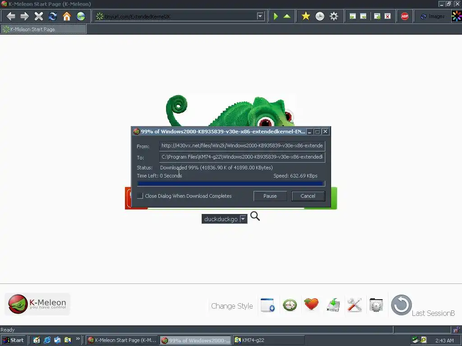Open the gear config folder icon on start page
This screenshot has width=462, height=346.
pos(376,305)
